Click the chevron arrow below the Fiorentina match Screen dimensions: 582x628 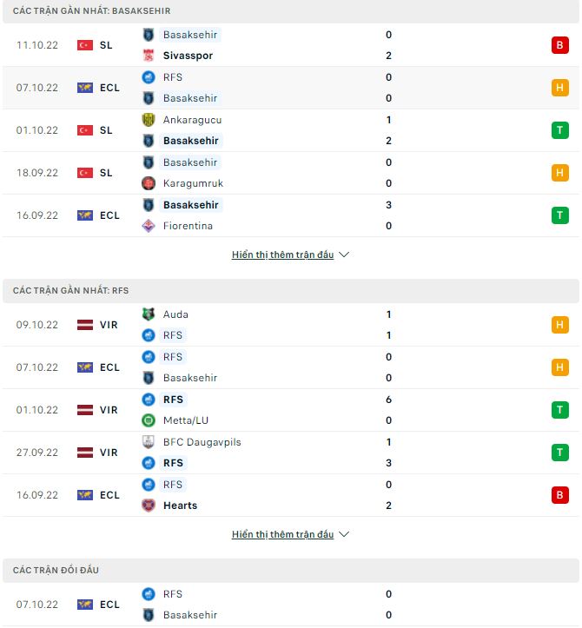click(x=344, y=255)
